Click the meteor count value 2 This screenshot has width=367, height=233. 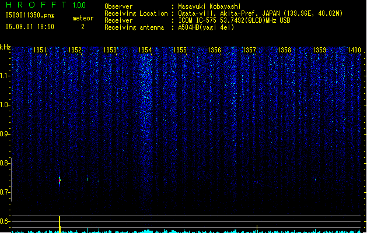pos(83,27)
